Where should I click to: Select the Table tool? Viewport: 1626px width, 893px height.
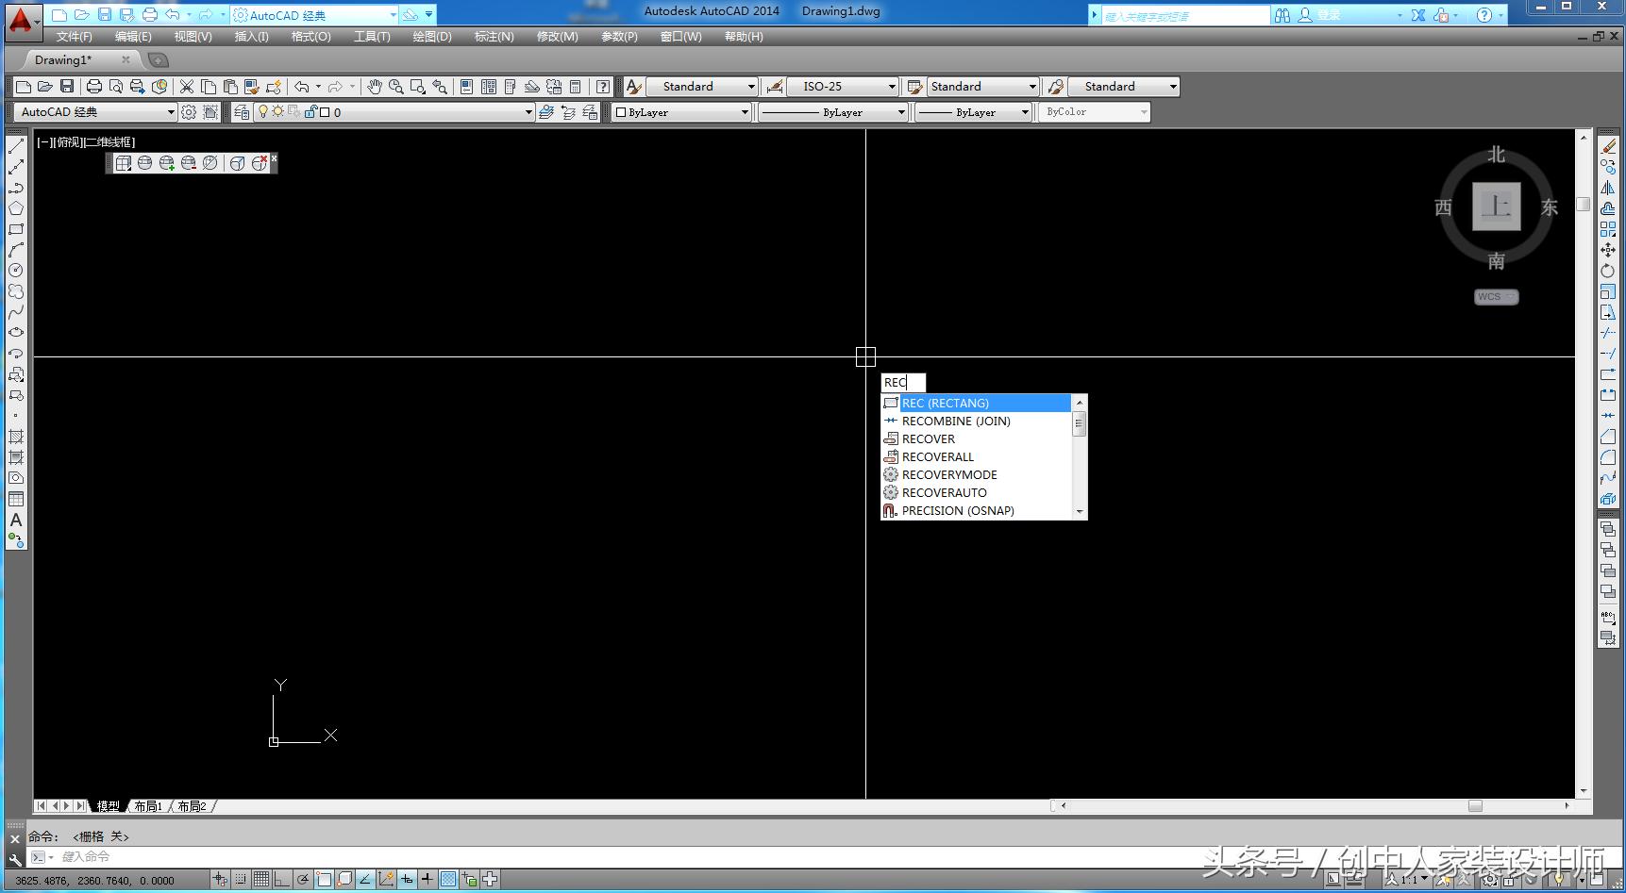pyautogui.click(x=16, y=499)
